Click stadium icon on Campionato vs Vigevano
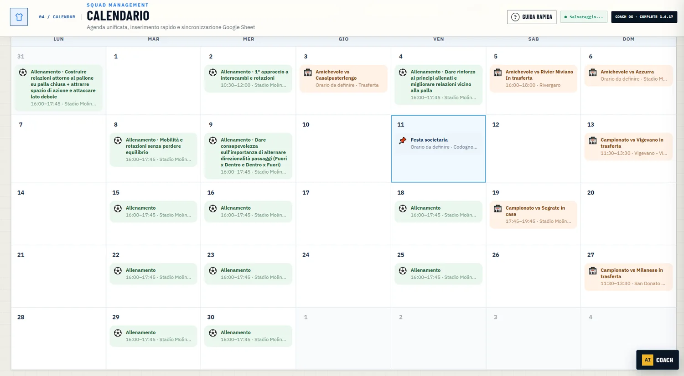This screenshot has height=376, width=684. (x=593, y=140)
